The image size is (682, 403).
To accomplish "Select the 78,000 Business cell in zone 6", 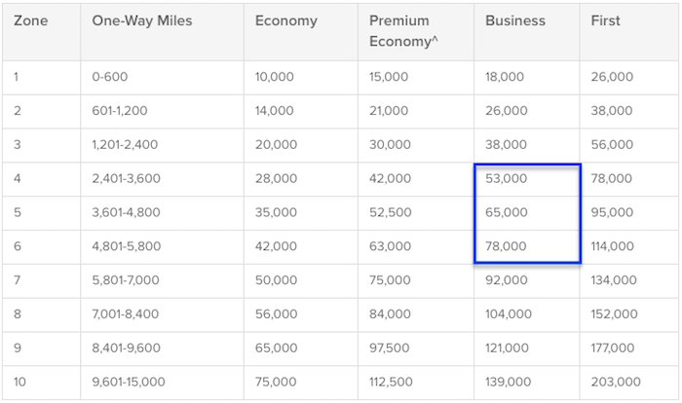I will 506,246.
